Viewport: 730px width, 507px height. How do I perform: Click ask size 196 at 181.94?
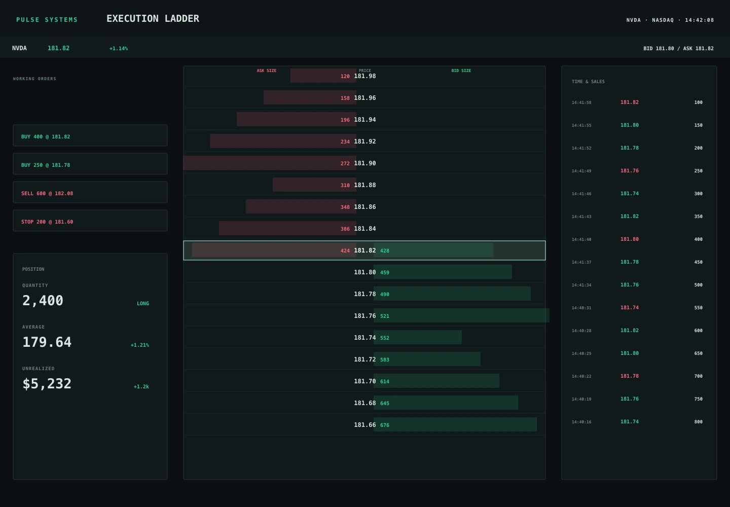pos(345,120)
